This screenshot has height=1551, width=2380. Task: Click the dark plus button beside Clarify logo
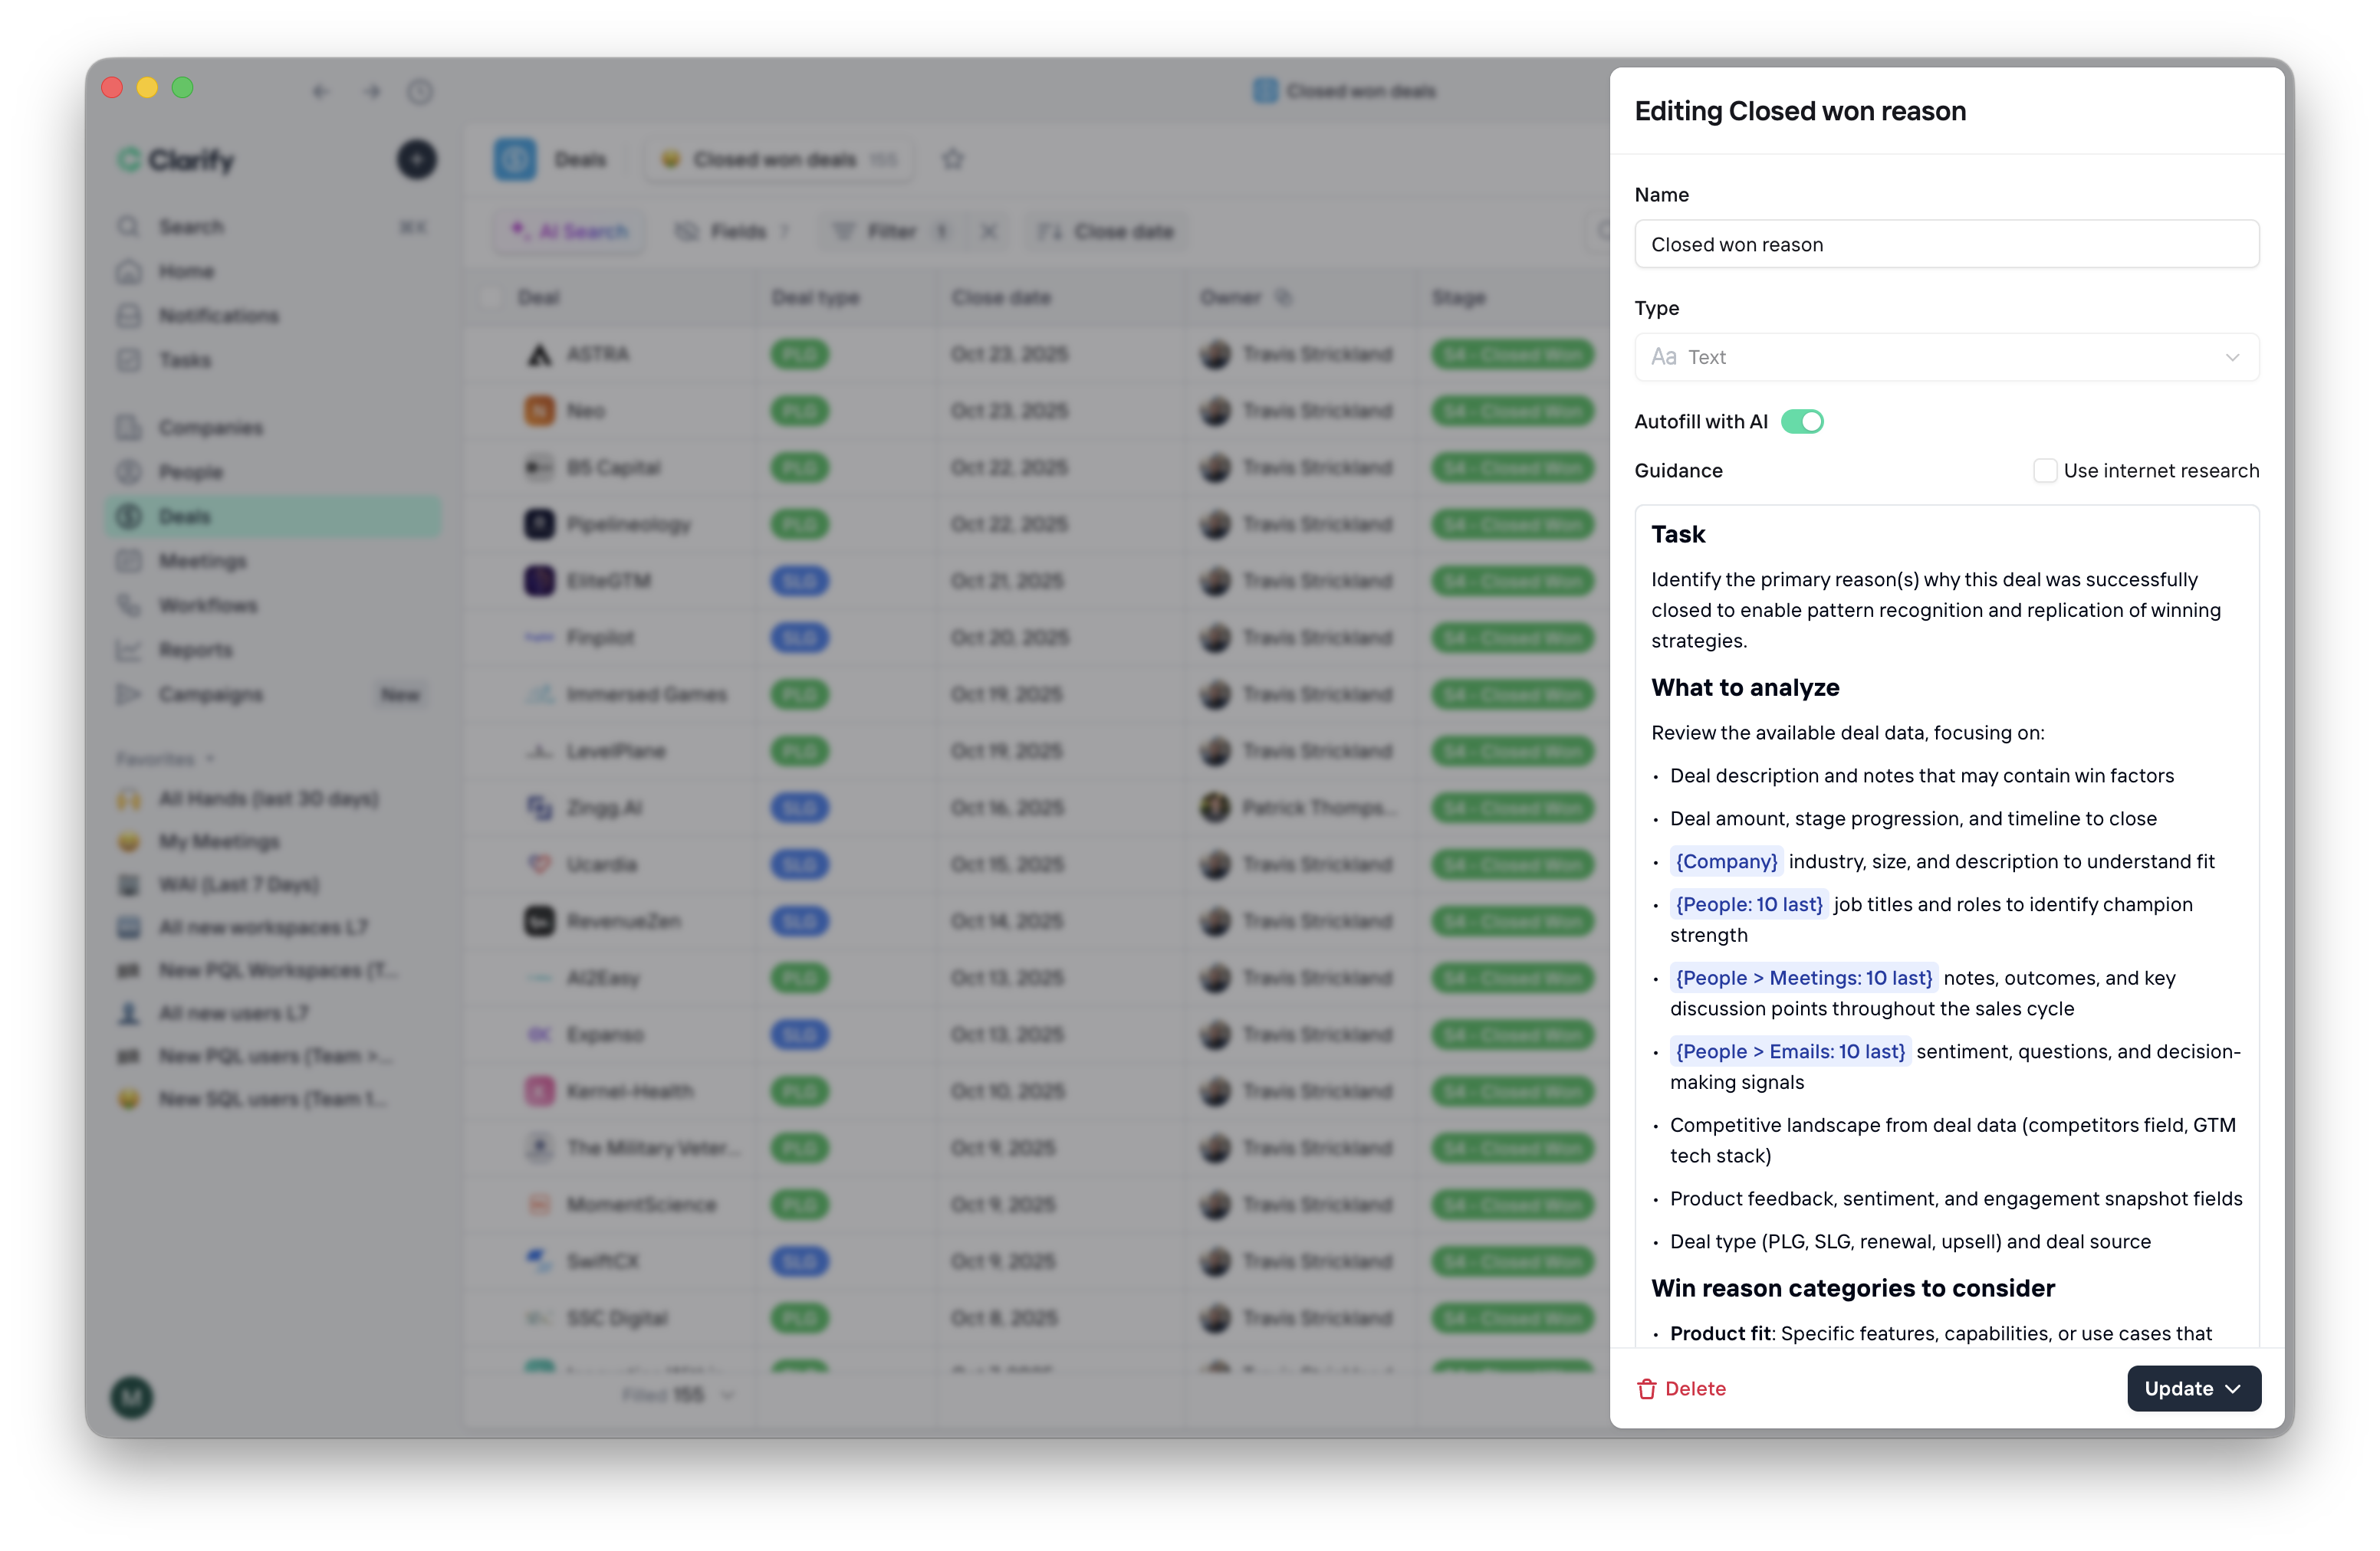pos(416,159)
